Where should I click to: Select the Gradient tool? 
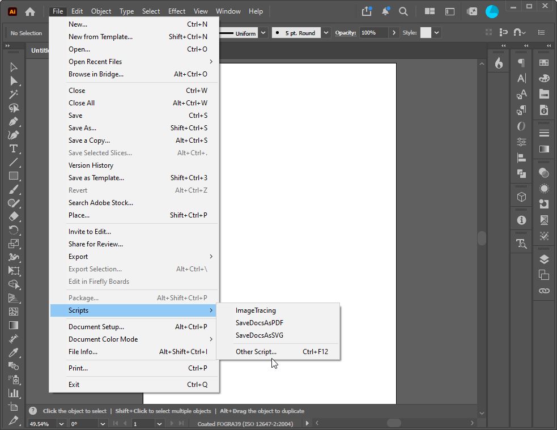pyautogui.click(x=14, y=325)
